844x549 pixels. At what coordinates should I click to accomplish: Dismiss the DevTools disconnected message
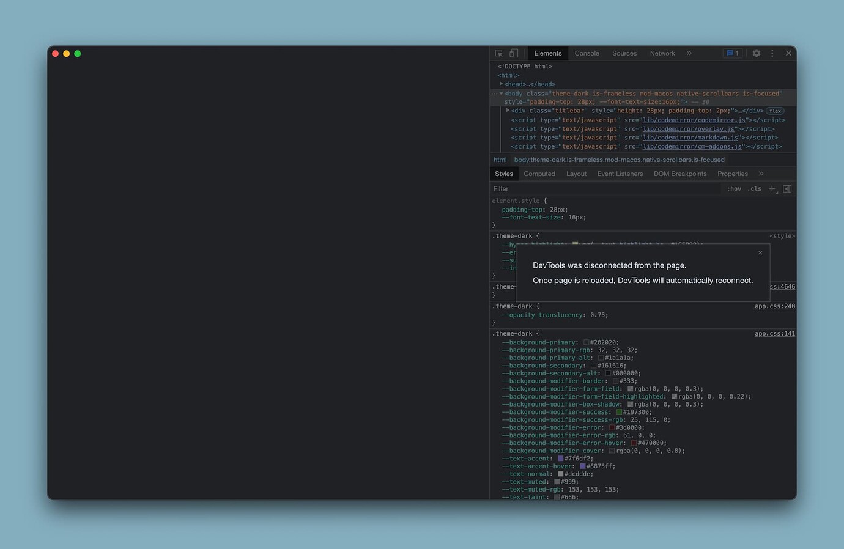760,252
